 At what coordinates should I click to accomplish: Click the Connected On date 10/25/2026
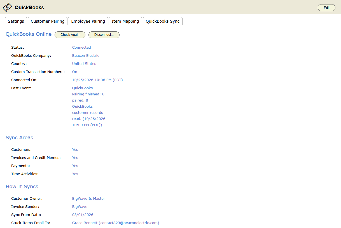click(97, 80)
